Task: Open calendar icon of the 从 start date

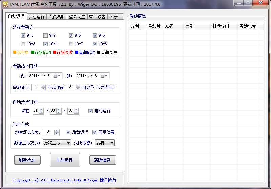Action: (55, 76)
